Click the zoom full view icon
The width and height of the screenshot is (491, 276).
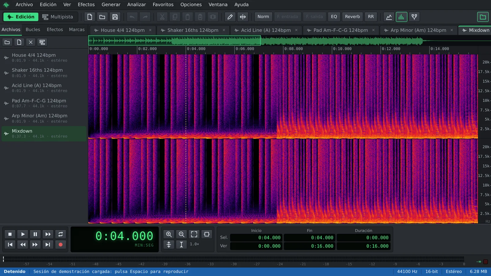pos(194,234)
